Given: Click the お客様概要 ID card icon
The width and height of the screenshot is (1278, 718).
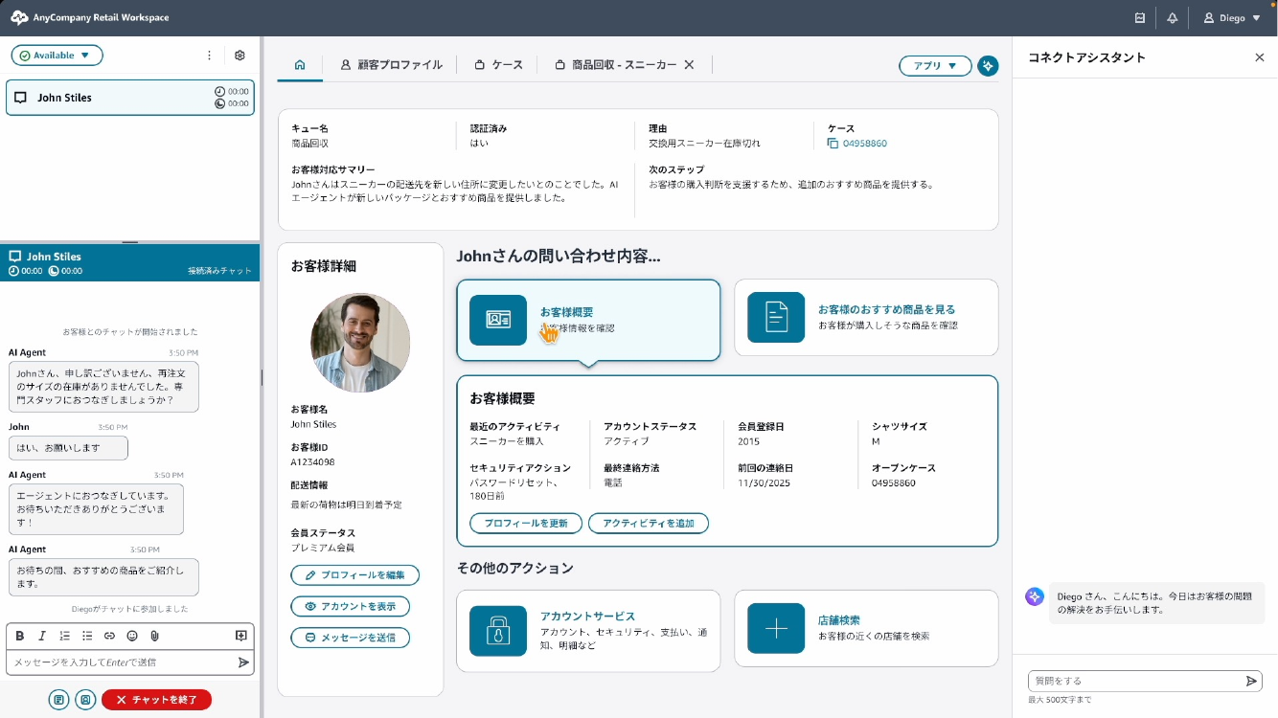Looking at the screenshot, I should [x=498, y=320].
